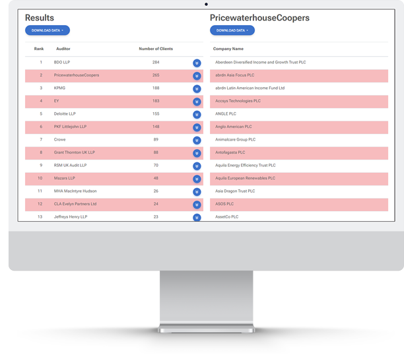Select Animalcare Group PLC row
The image size is (404, 355).
pyautogui.click(x=299, y=140)
